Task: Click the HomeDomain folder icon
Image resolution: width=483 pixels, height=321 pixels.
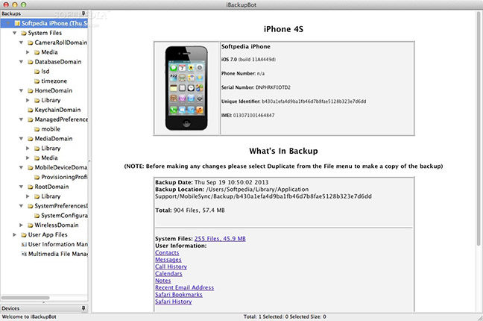Action: [x=30, y=91]
